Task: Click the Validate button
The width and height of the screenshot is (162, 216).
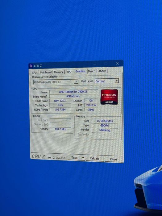Action: pyautogui.click(x=95, y=159)
